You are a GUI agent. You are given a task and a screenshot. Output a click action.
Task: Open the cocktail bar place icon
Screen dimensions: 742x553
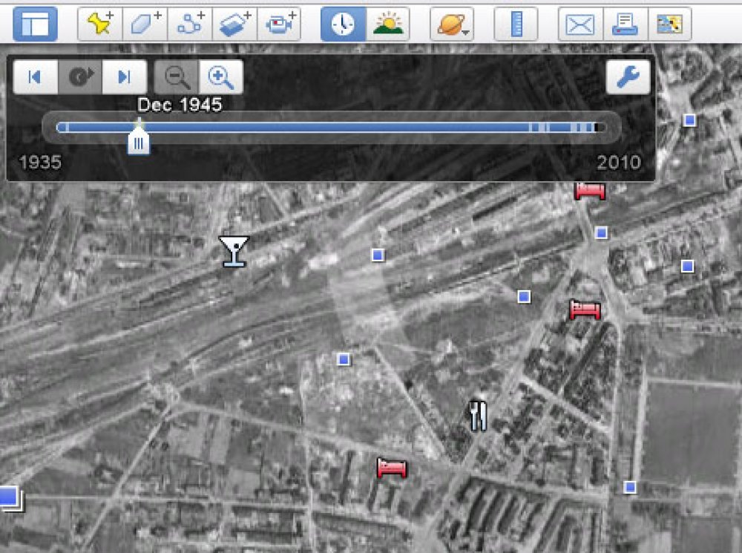234,252
